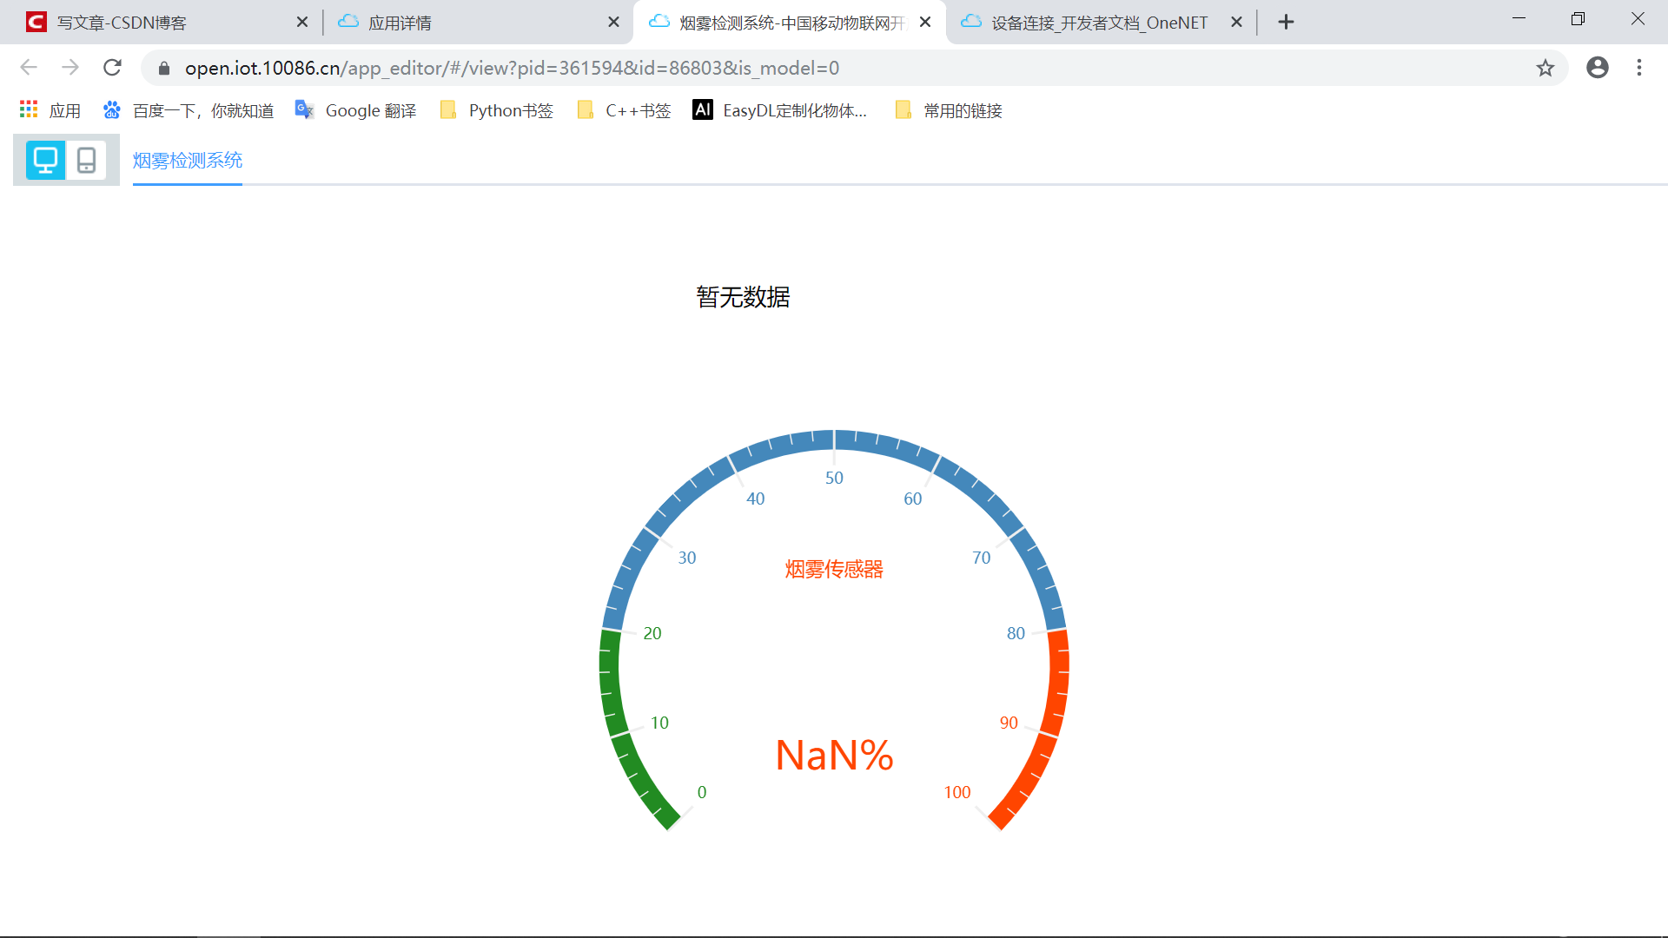Open a new browser tab
Viewport: 1668px width, 938px height.
(x=1287, y=23)
